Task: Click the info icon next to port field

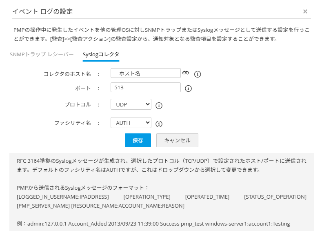Action: point(188,88)
